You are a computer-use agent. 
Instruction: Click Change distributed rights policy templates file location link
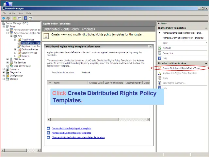tap(78, 137)
